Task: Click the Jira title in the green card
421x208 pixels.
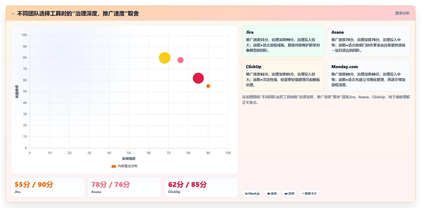Action: pyautogui.click(x=250, y=32)
